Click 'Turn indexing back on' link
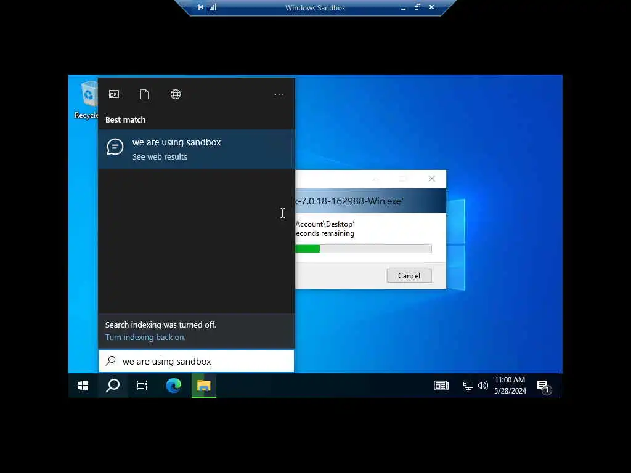This screenshot has height=473, width=631. [x=145, y=337]
